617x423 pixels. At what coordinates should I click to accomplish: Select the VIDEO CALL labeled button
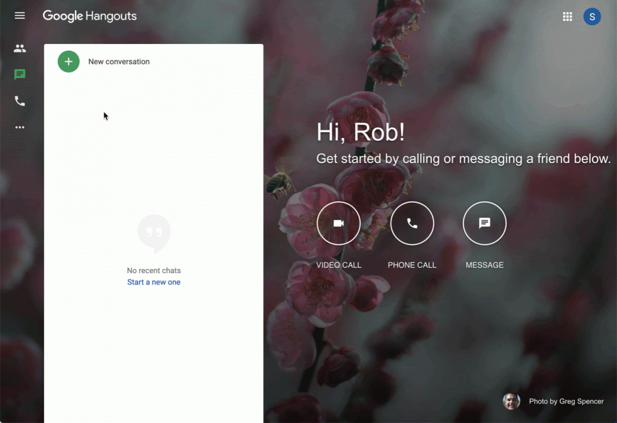[x=338, y=265]
